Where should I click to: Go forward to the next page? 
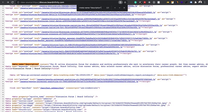(8, 2)
